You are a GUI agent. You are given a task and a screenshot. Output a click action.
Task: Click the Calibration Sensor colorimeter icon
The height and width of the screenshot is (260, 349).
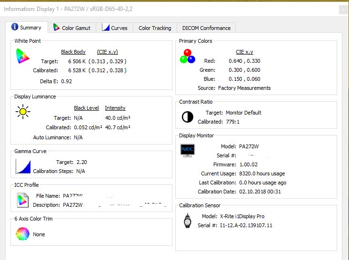[188, 221]
